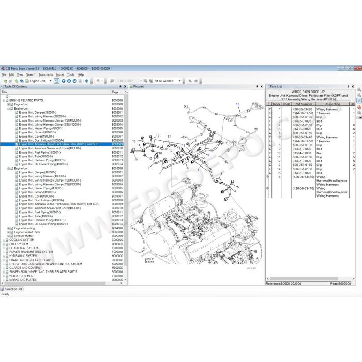Check the box for index 12 Bolt
The height and width of the screenshot is (362, 362).
(270, 161)
